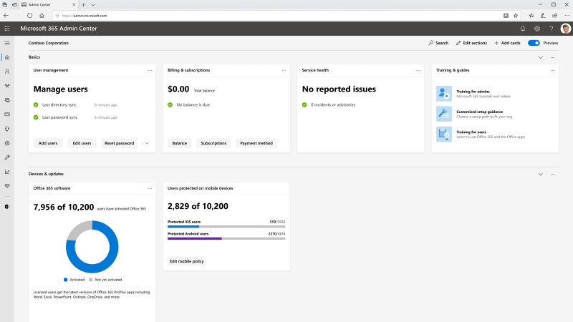Click Add cards in command bar
Image resolution: width=573 pixels, height=322 pixels.
point(507,43)
